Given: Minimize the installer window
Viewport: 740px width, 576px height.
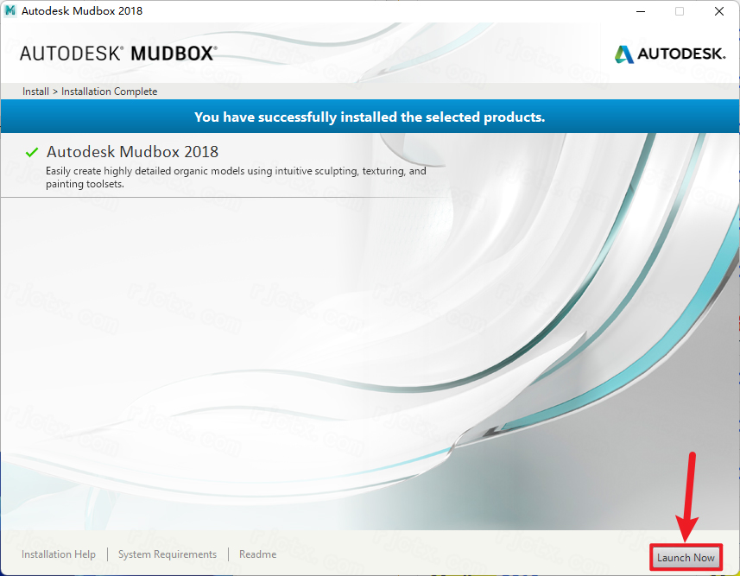Looking at the screenshot, I should [641, 11].
